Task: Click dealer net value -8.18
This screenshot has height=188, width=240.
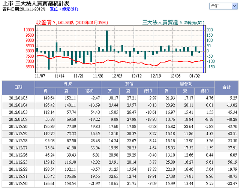Action: pos(209,119)
